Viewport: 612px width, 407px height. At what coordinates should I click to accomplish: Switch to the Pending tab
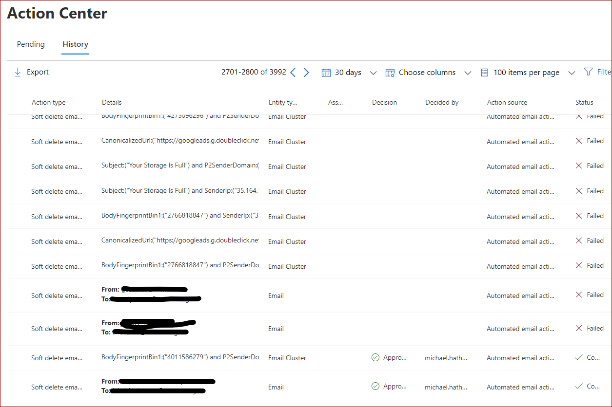[31, 44]
